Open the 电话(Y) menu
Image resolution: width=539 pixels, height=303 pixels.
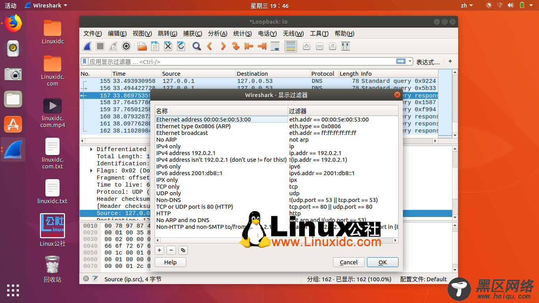(x=268, y=34)
